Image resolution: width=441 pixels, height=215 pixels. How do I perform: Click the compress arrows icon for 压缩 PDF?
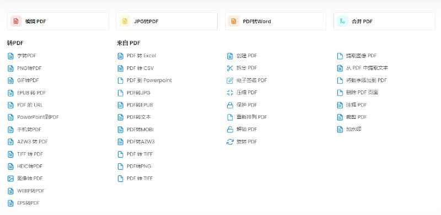click(x=230, y=93)
